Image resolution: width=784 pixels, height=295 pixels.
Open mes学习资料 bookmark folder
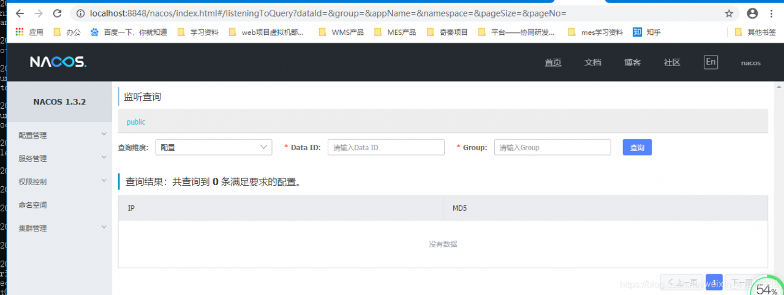595,32
